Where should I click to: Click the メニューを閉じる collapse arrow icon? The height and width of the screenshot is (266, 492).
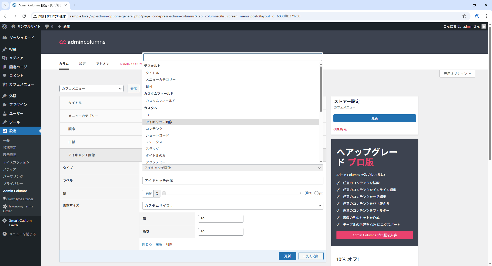tap(5, 234)
